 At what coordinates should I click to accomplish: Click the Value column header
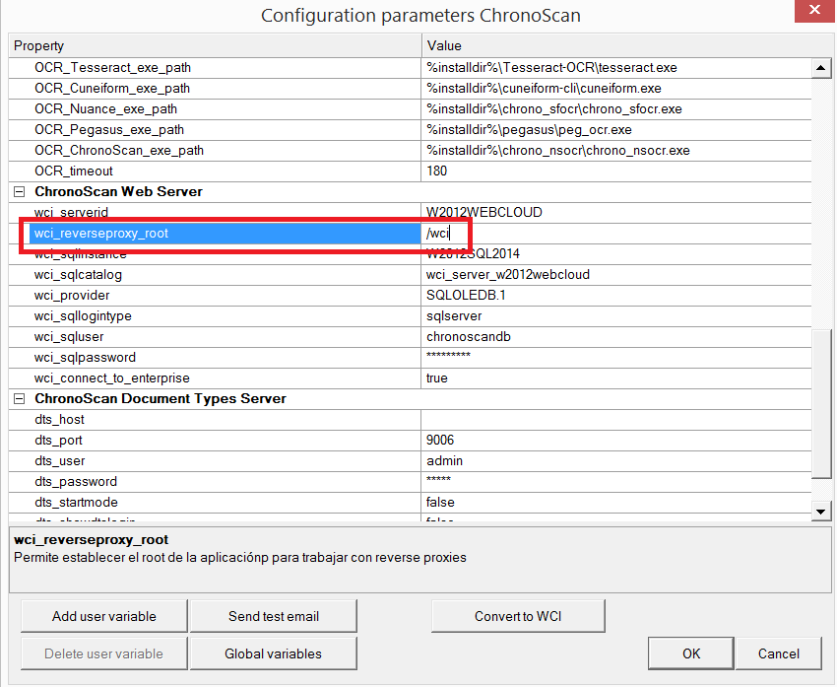point(627,46)
